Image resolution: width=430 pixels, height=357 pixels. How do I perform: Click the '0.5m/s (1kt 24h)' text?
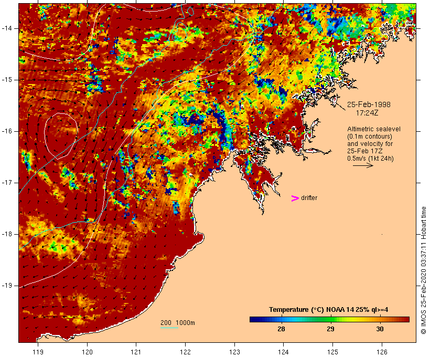tap(371, 159)
